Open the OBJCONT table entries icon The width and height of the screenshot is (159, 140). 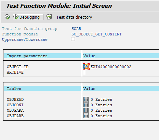pyautogui.click(x=86, y=105)
